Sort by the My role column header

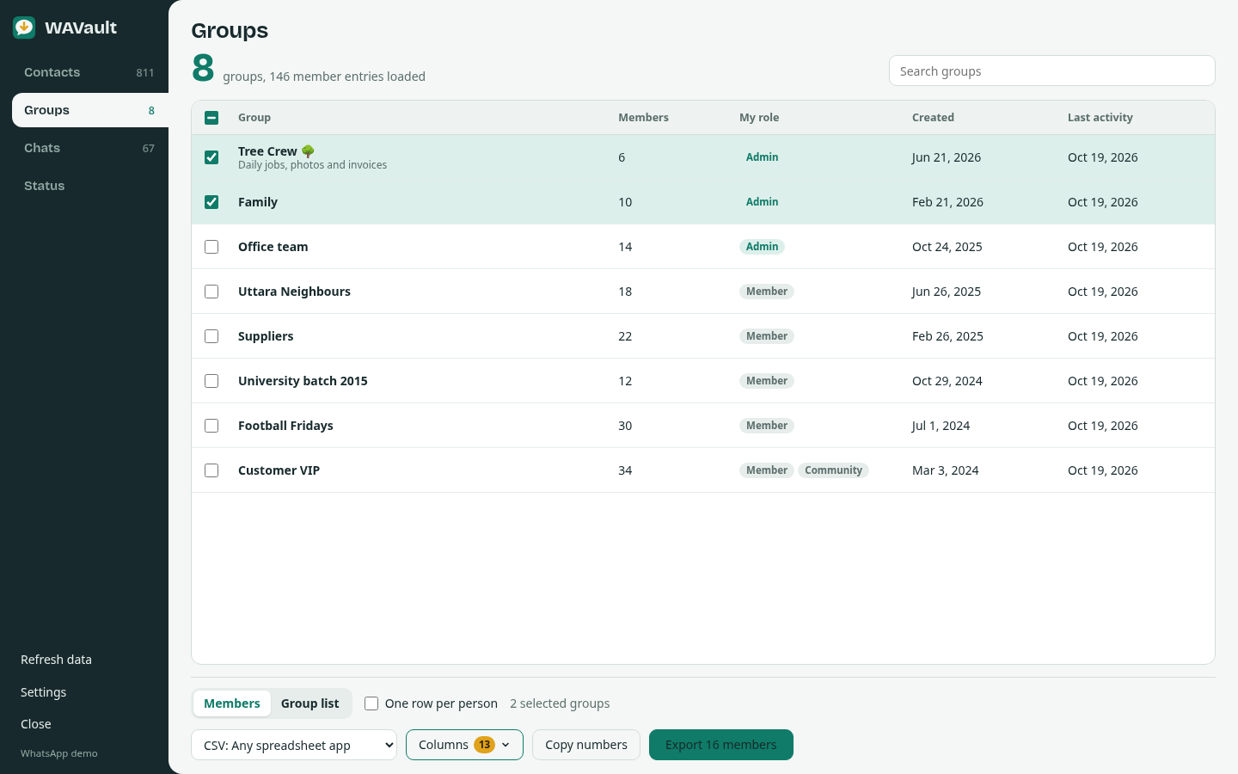[x=759, y=118]
